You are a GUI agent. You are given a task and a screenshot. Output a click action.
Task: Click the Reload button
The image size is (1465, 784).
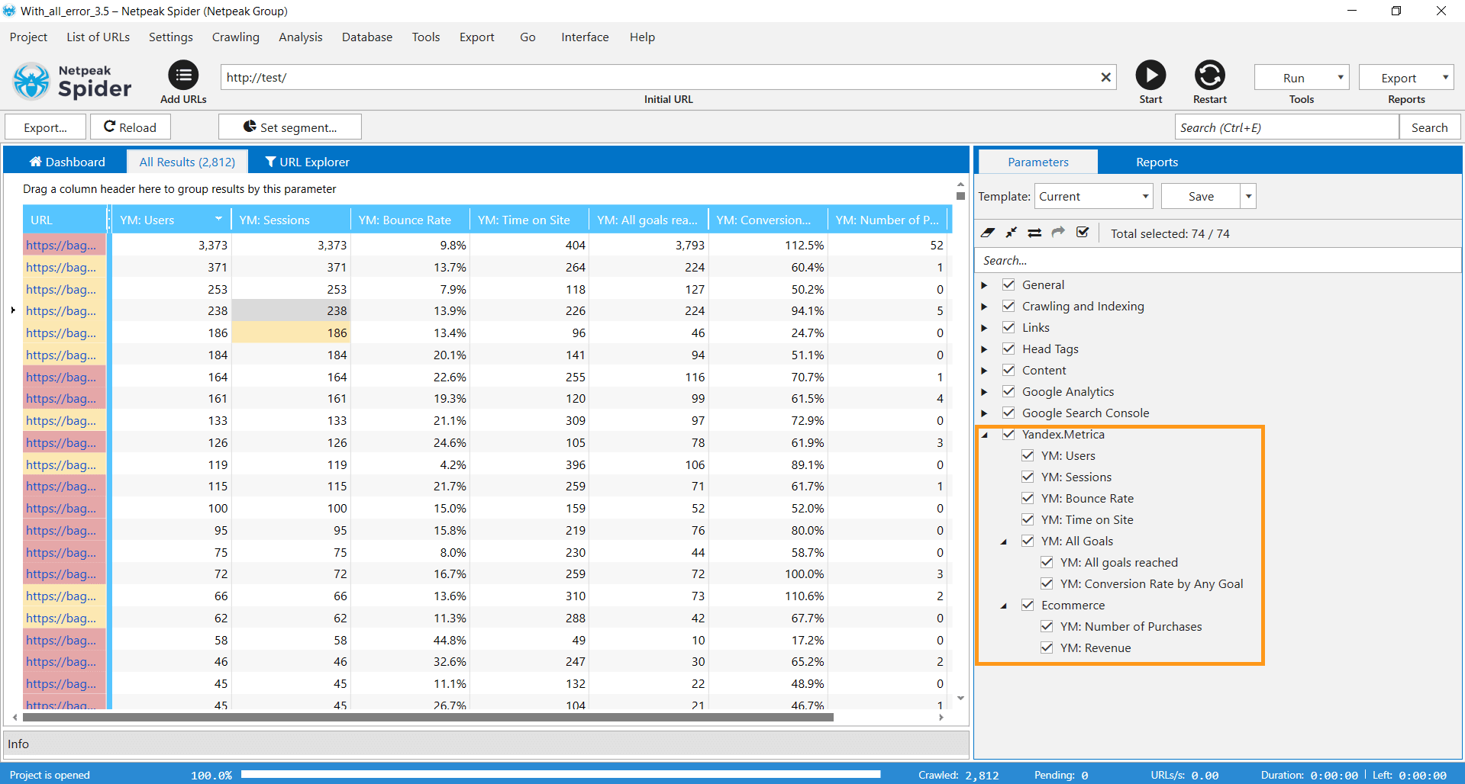[x=130, y=127]
